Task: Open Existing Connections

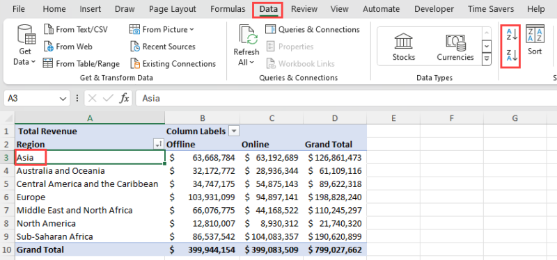Action: (x=173, y=64)
